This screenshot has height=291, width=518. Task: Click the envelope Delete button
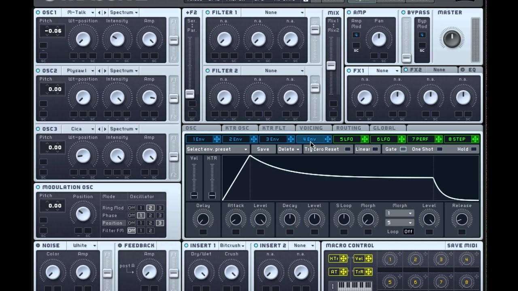pos(289,149)
